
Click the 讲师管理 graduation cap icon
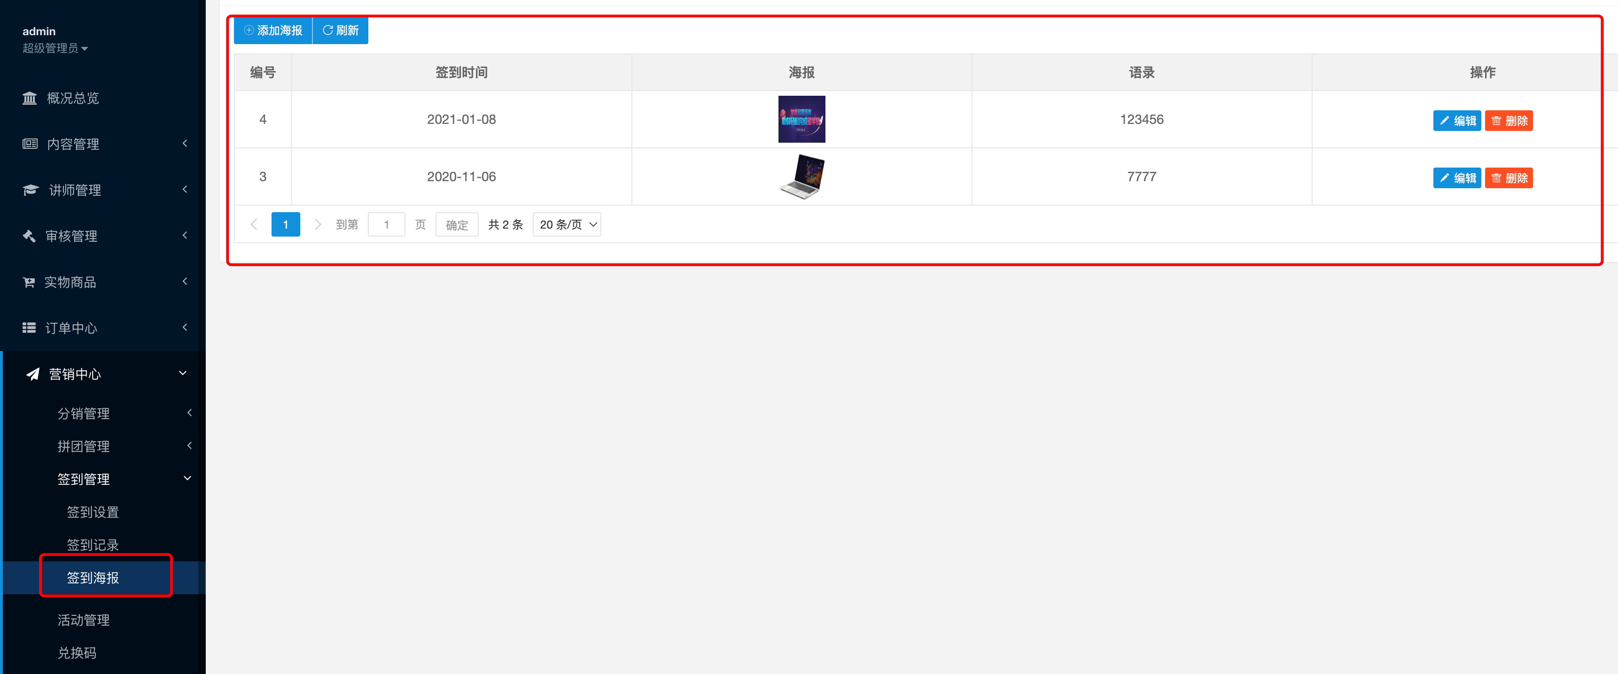click(x=30, y=190)
